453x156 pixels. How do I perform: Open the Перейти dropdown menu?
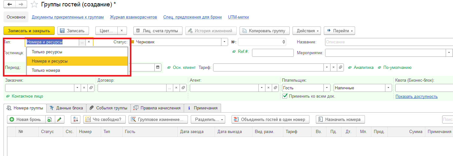click(339, 31)
